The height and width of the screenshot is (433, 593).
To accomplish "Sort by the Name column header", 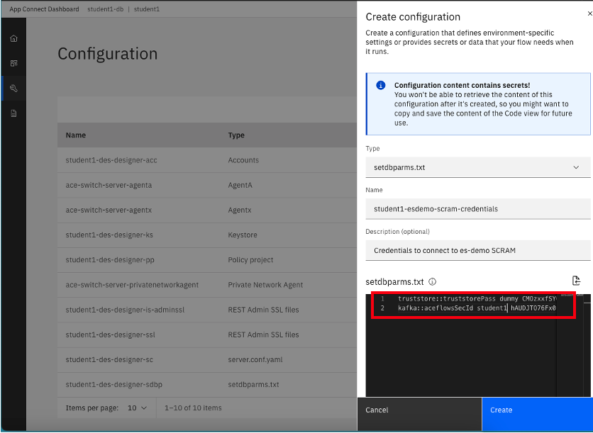I will pyautogui.click(x=76, y=135).
